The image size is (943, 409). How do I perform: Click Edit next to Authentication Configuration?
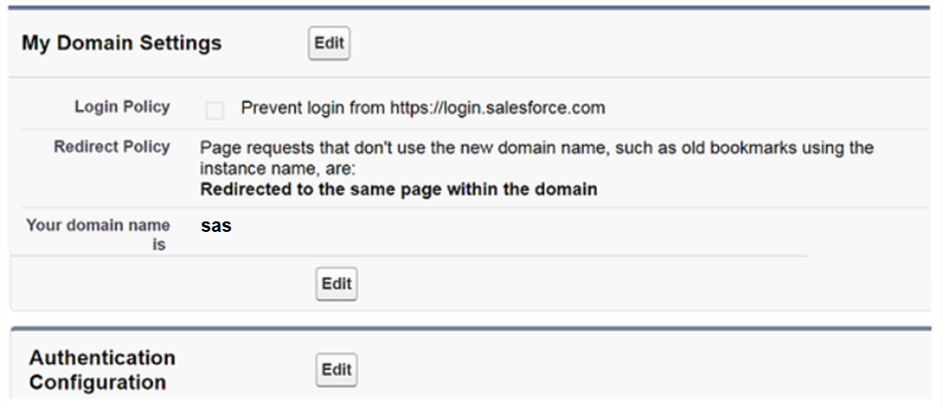click(x=337, y=369)
